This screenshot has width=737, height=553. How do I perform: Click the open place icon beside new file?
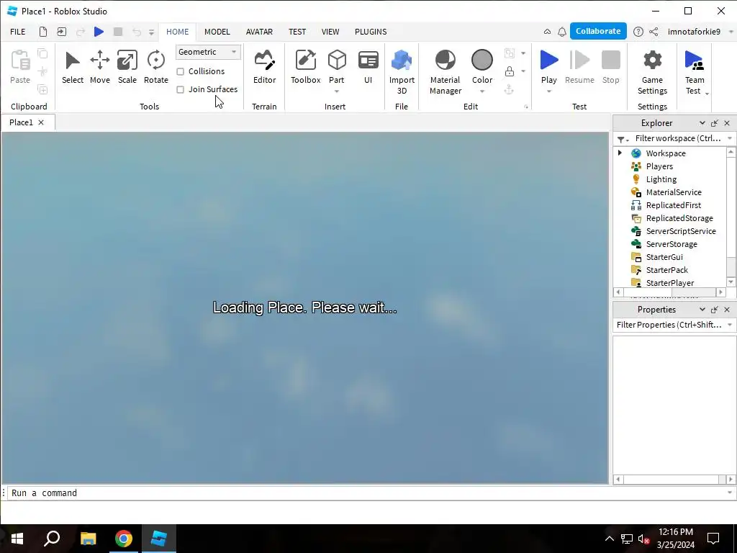(x=62, y=32)
